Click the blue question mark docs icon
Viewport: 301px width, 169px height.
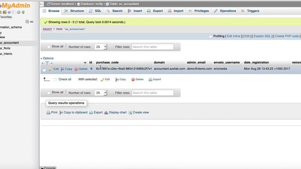pos(9,12)
